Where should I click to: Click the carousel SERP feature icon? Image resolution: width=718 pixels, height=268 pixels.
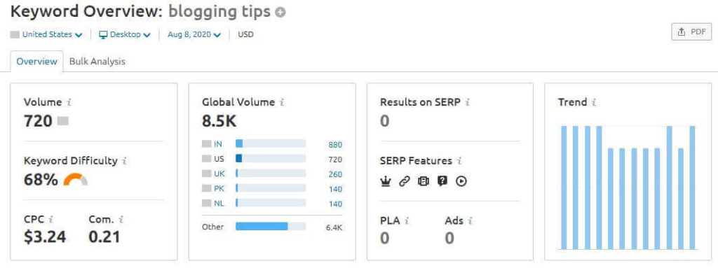tap(423, 181)
